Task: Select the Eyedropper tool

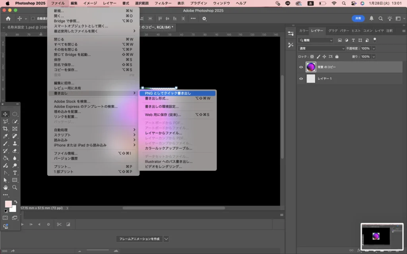Action: [x=6, y=136]
